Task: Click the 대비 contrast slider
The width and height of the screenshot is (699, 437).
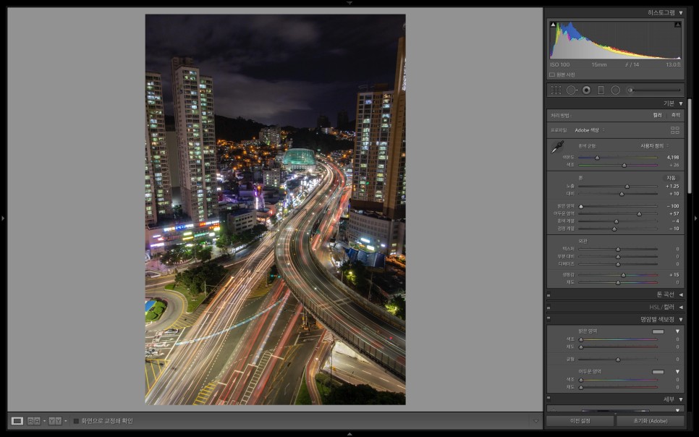Action: pos(618,194)
